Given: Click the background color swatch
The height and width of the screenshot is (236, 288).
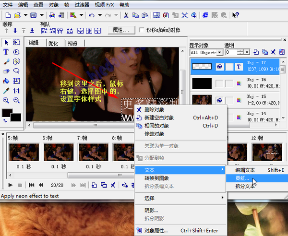Looking at the screenshot, I should (17, 118).
